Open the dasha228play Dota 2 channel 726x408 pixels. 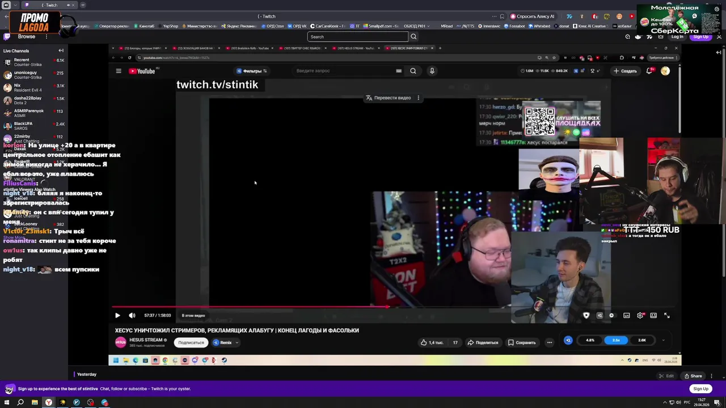click(33, 100)
